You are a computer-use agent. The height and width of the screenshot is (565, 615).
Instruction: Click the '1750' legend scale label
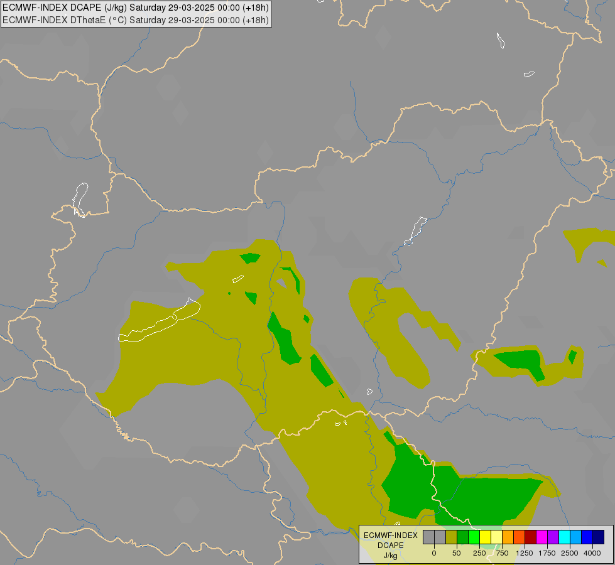tap(547, 553)
